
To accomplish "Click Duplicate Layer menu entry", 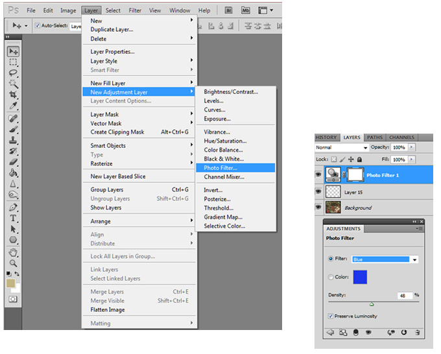I will point(139,29).
